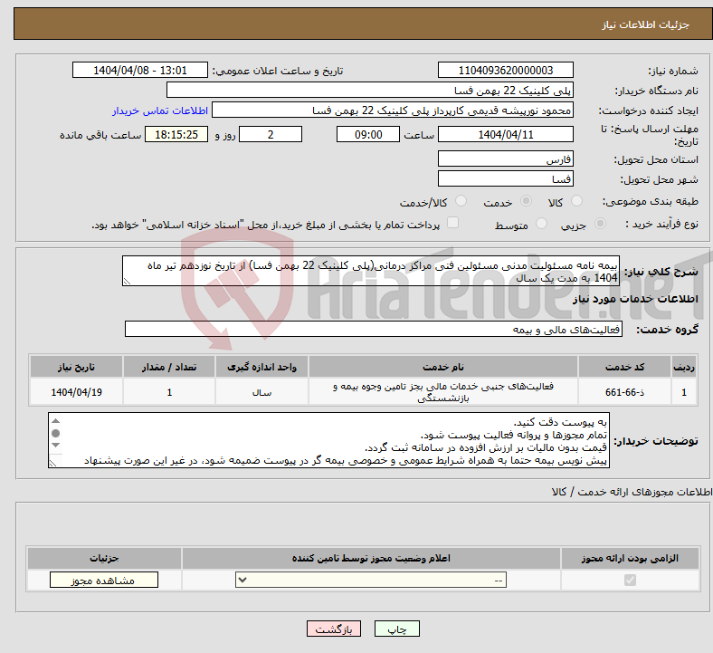Click the ردیف column header
Viewport: 713px width, 653px height.
point(684,367)
